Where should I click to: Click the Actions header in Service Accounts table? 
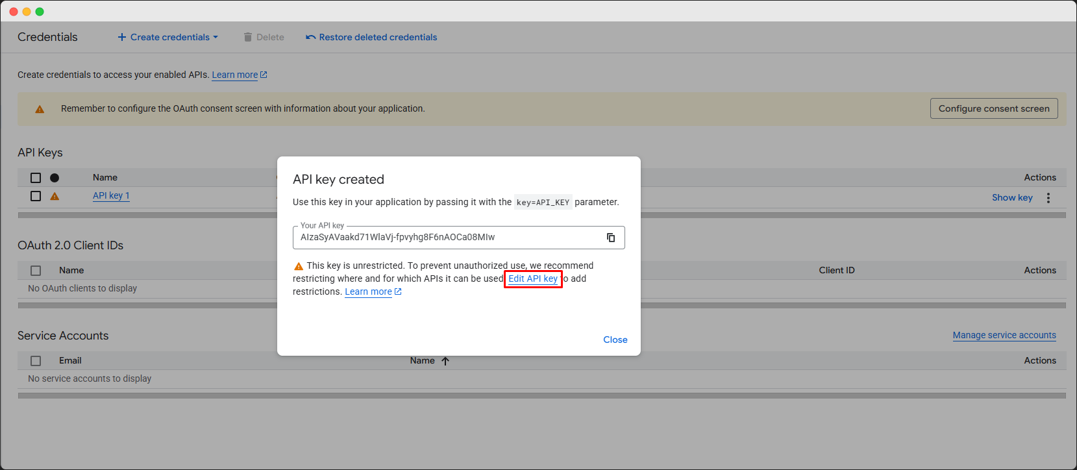pos(1040,360)
